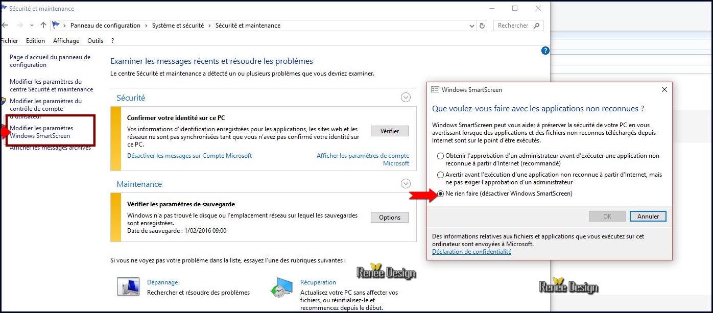
Task: Click Sécurité et maintenance breadcrumb segment
Action: tap(248, 26)
